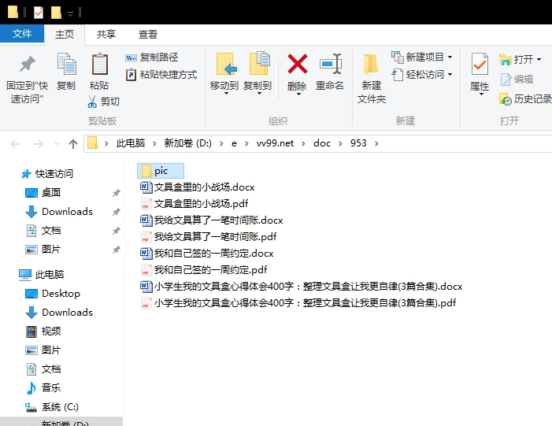
Task: Open 文档 under This PC
Action: (43, 369)
